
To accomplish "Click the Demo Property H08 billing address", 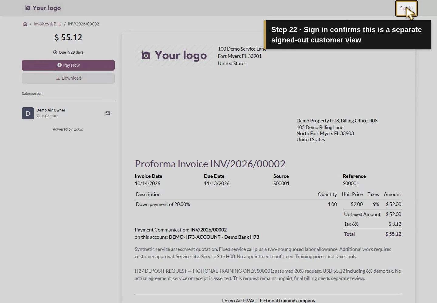I will [x=337, y=130].
